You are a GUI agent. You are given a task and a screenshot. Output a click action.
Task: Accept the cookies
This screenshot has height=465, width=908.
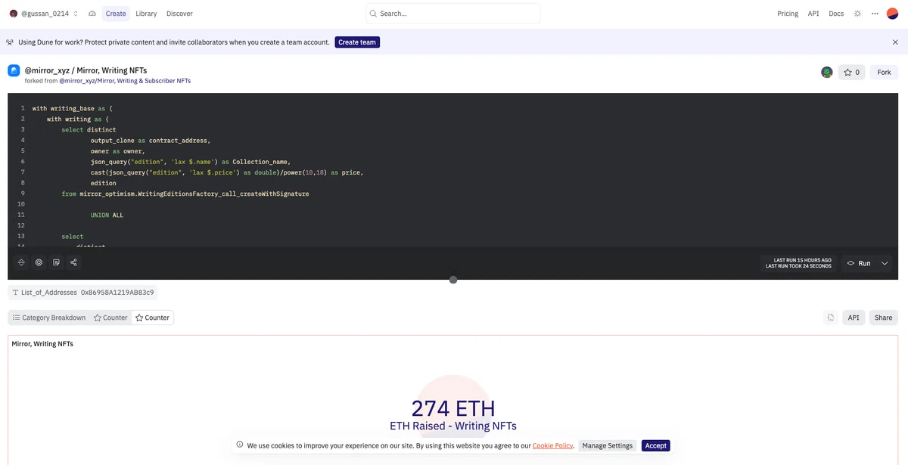[655, 445]
